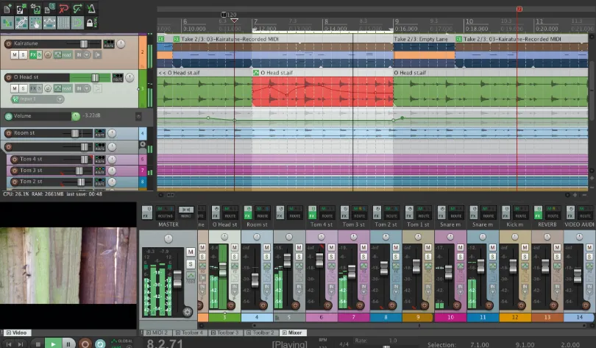Select the Video docker tab

click(16, 333)
